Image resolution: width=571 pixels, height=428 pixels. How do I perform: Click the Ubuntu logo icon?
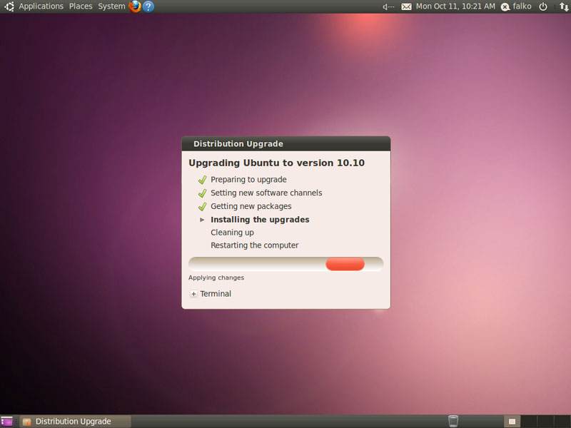(9, 6)
